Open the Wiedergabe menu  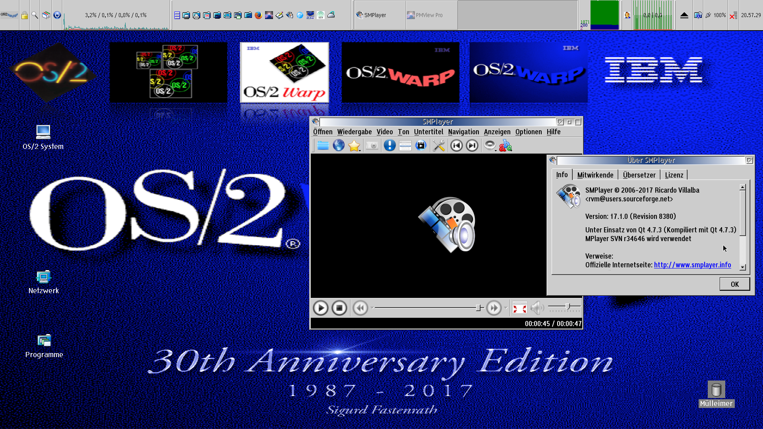click(x=354, y=132)
